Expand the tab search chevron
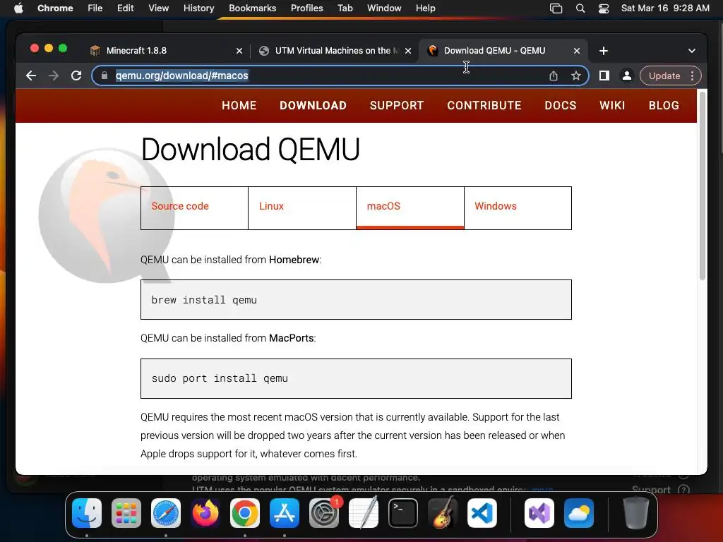Image resolution: width=723 pixels, height=542 pixels. [x=692, y=51]
